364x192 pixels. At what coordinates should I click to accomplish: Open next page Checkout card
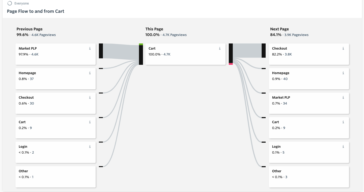[x=309, y=54]
